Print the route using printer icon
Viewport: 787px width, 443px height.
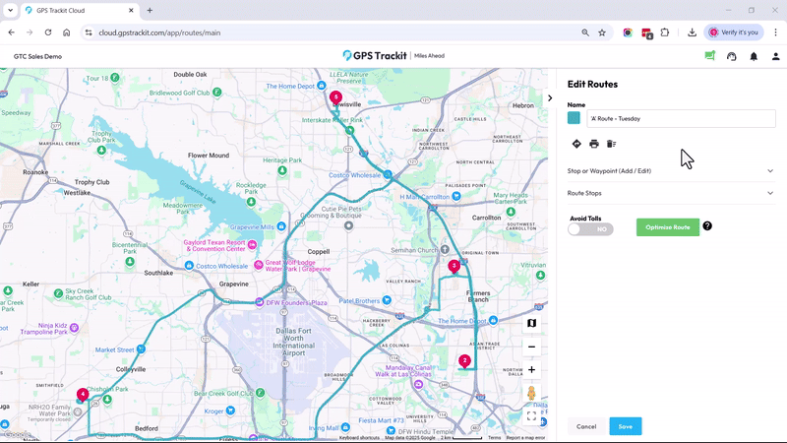(x=594, y=144)
